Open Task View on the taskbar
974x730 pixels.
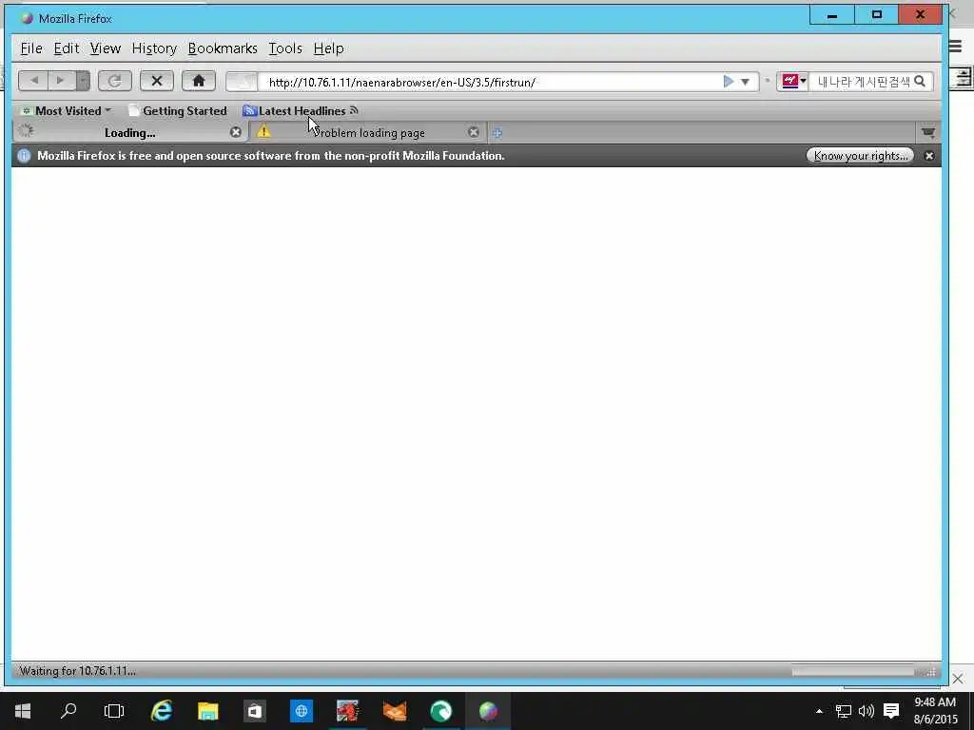tap(114, 711)
